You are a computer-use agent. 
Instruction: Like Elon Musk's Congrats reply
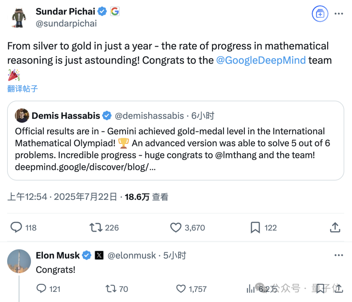point(181,288)
